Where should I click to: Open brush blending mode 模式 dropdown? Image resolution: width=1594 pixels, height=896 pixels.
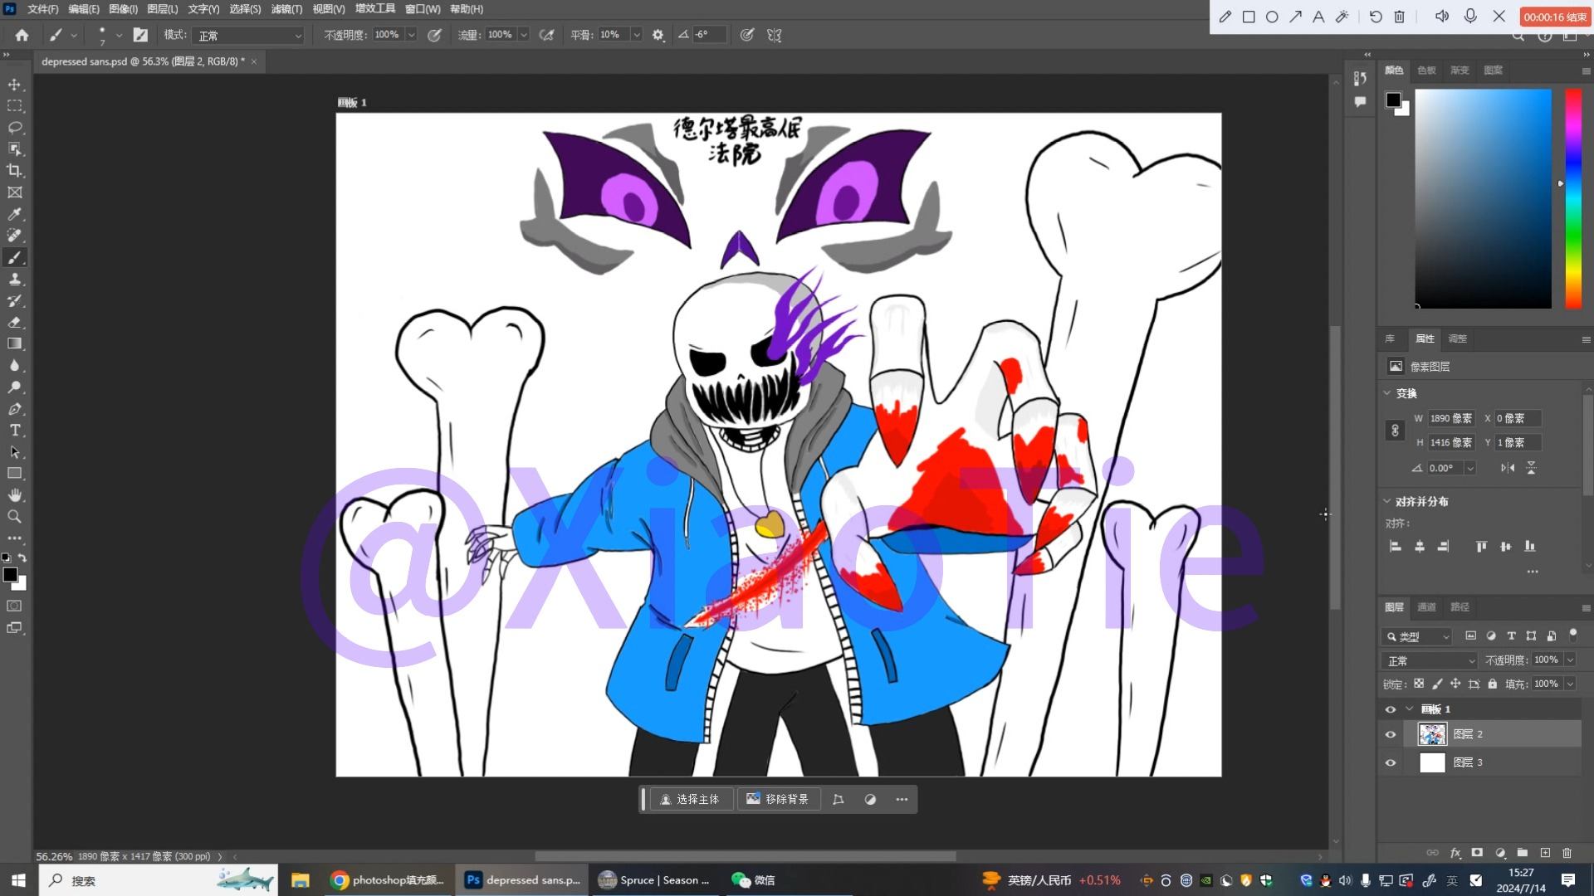click(250, 36)
